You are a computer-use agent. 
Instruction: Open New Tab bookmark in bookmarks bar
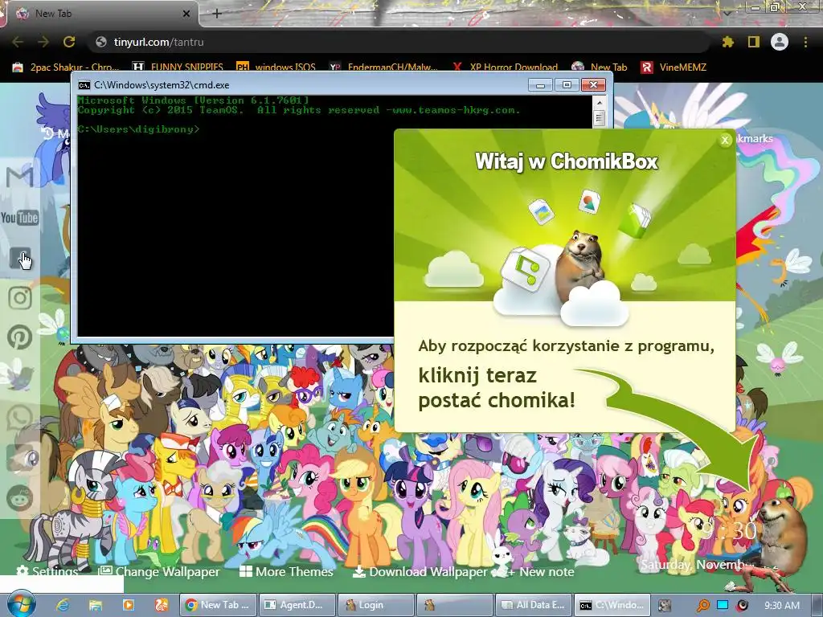(x=600, y=67)
